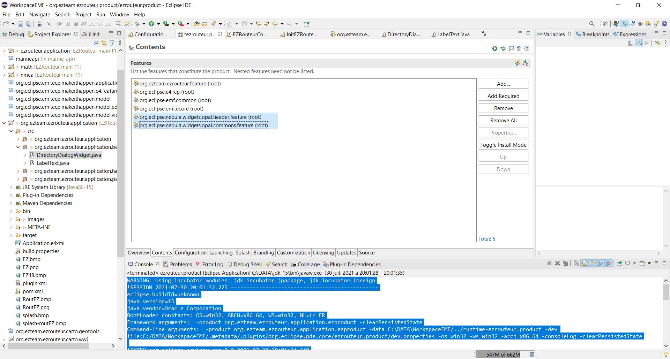670x359 pixels.
Task: Click the green Run button in the main toolbar
Action: (151, 24)
